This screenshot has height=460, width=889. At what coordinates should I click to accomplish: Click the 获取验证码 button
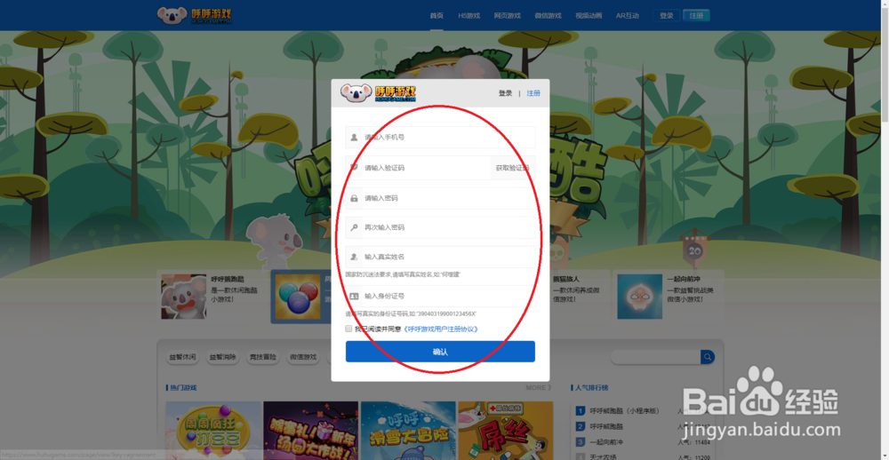tap(513, 168)
